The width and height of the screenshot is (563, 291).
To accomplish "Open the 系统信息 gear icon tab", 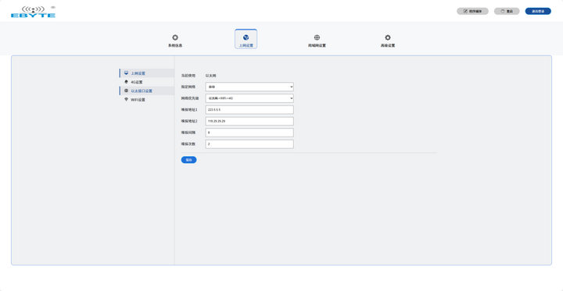I will click(x=175, y=37).
